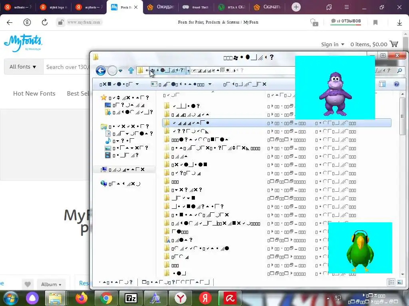Click the folder with letter A overlay
Viewport: 409px width, 306px height.
tap(167, 239)
